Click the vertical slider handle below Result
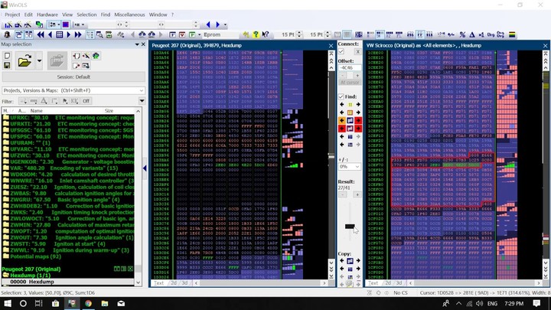 pos(350,227)
